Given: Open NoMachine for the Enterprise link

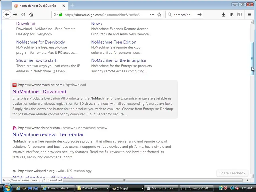Looking at the screenshot, I should tap(118, 60).
